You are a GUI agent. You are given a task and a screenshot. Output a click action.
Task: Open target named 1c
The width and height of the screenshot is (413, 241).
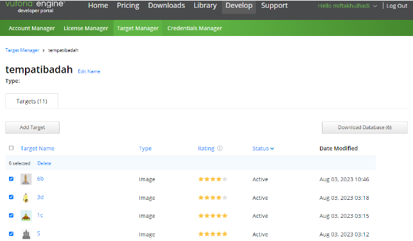[x=40, y=215]
